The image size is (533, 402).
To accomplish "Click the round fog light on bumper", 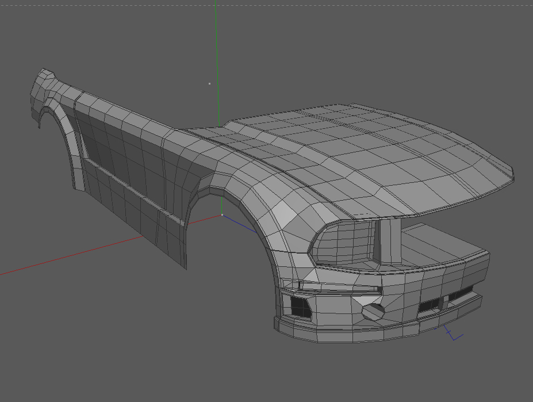I will click(373, 311).
